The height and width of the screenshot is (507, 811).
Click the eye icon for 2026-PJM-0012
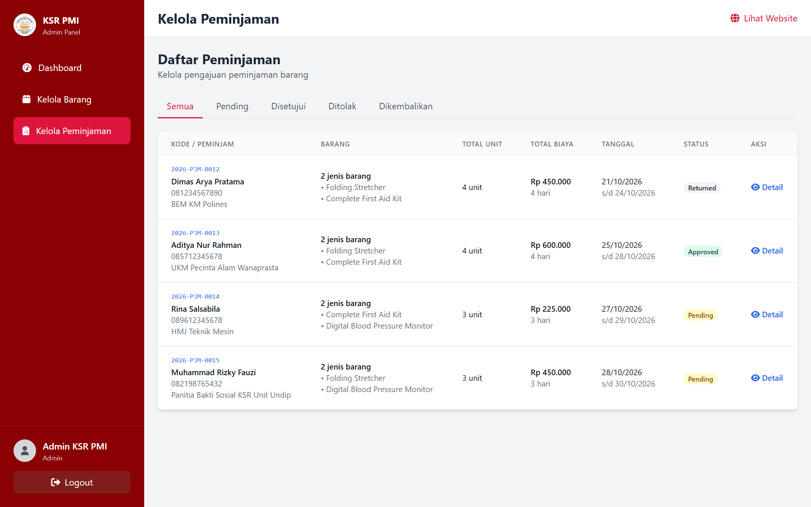(755, 187)
